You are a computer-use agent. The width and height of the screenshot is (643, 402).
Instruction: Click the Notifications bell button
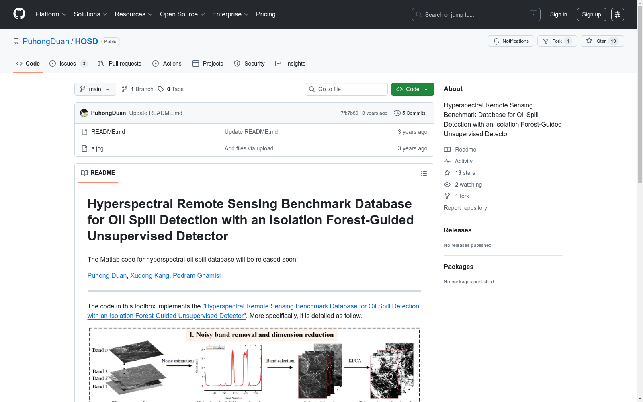(x=511, y=41)
